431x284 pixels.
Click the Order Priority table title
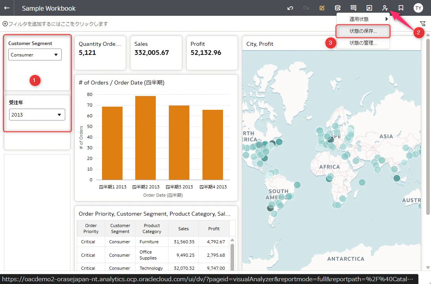click(x=155, y=214)
